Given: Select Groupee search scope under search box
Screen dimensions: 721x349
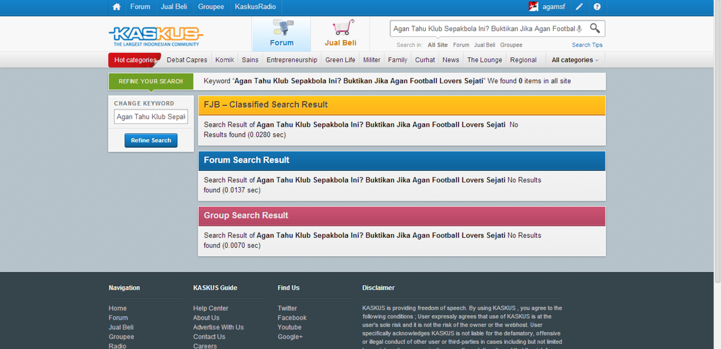Looking at the screenshot, I should (x=511, y=45).
